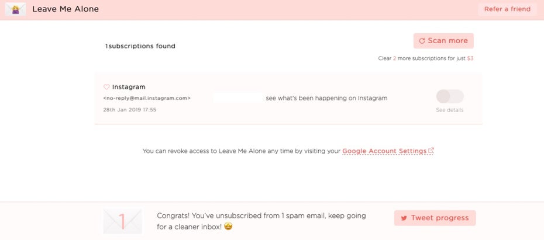Click the refresh icon in Scan more
The width and height of the screenshot is (544, 240).
[x=422, y=41]
